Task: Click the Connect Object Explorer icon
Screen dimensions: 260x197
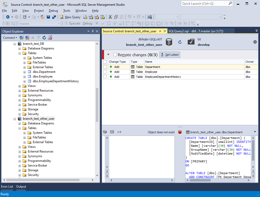Action: pyautogui.click(x=21, y=38)
